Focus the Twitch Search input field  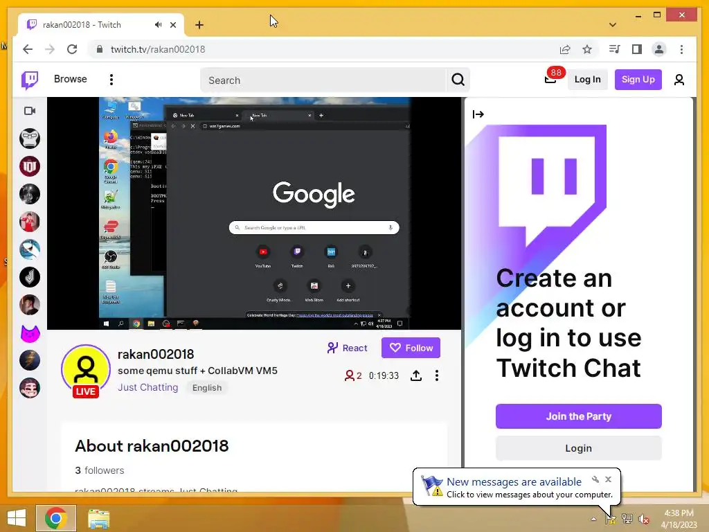323,80
